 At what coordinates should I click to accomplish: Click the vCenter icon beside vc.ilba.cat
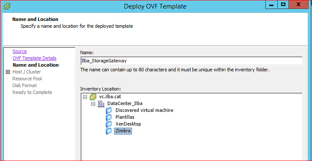pos(93,97)
